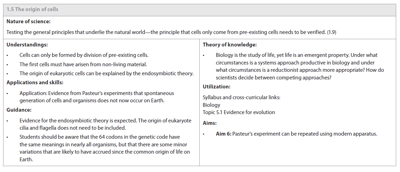
Task: Click the "Theory of knowledge:" heading
Action: 230,45
